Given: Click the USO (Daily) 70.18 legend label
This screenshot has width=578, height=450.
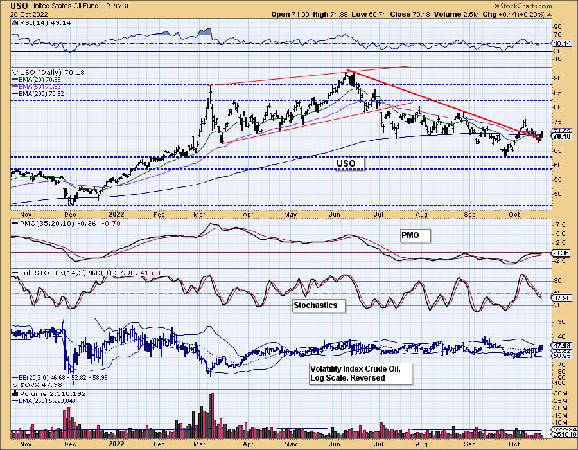Looking at the screenshot, I should 52,72.
